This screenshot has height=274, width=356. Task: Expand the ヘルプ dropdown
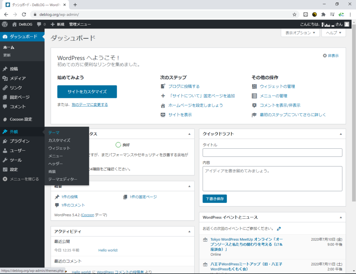tap(334, 33)
